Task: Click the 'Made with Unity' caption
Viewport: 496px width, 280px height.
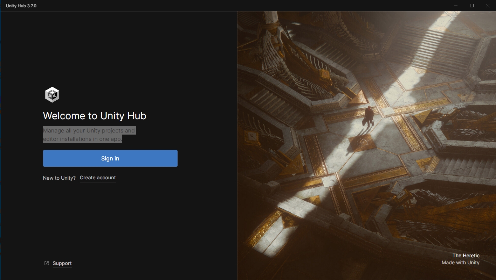Action: 461,263
